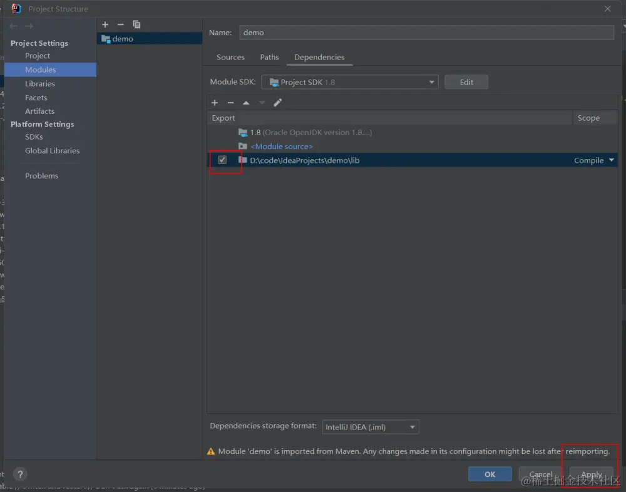The image size is (626, 492).
Task: Select Modules in Project Settings
Action: point(50,69)
